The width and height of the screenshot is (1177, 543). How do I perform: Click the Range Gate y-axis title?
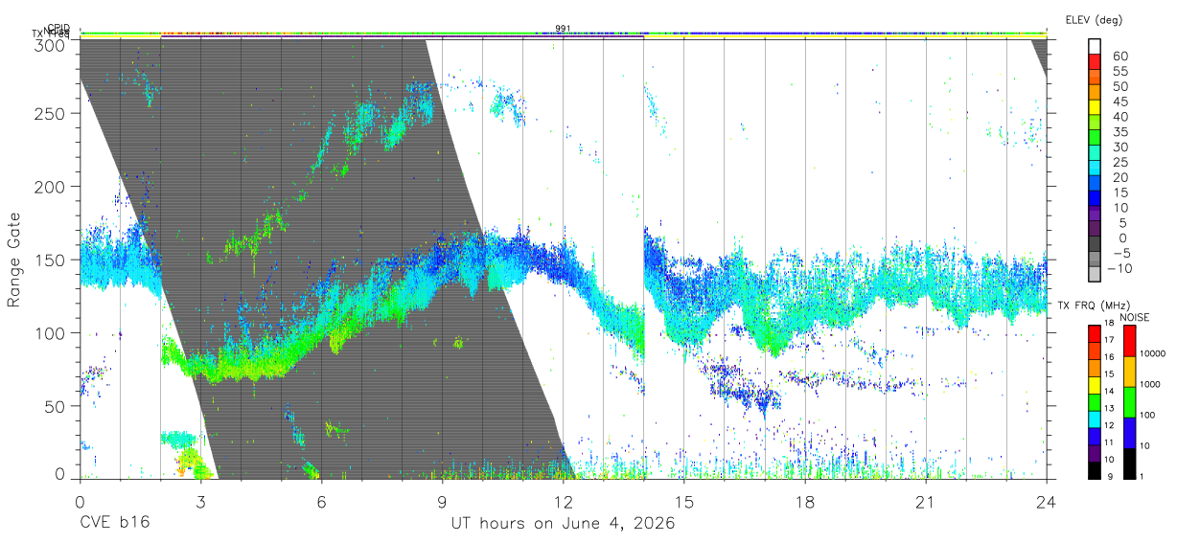(x=14, y=260)
